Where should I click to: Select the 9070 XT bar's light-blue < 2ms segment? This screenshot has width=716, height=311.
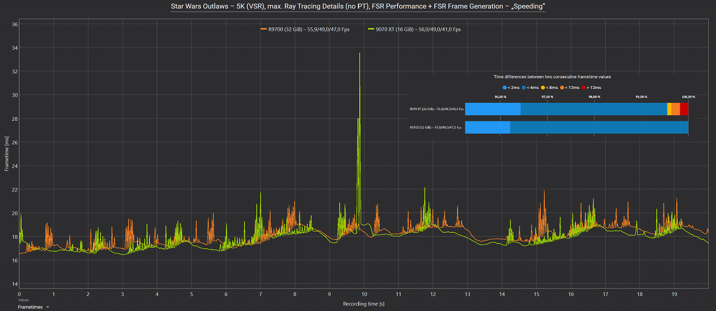[493, 109]
